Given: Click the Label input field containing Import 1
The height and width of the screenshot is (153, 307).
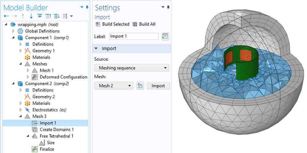Looking at the screenshot, I should (134, 36).
